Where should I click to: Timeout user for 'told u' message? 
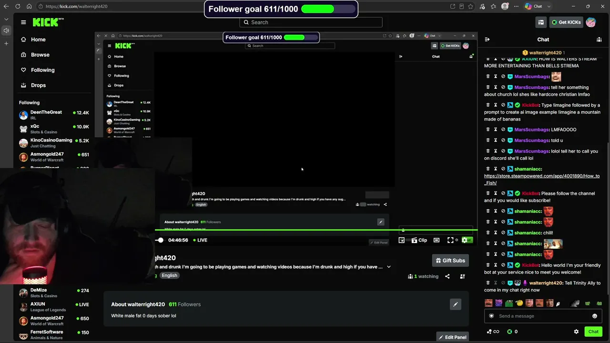tap(495, 141)
